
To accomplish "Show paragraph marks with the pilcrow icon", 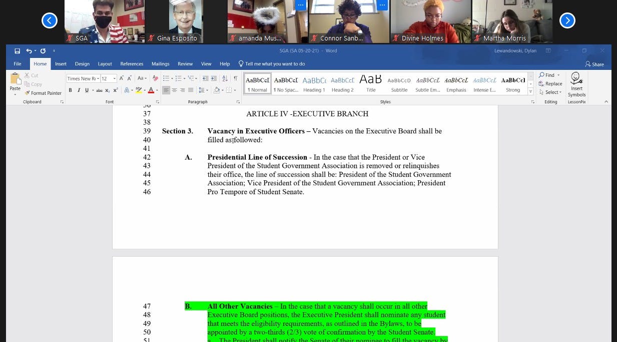I will pyautogui.click(x=235, y=78).
